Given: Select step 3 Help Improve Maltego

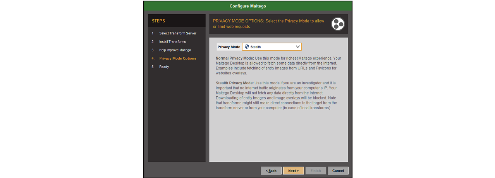Looking at the screenshot, I should coord(175,50).
